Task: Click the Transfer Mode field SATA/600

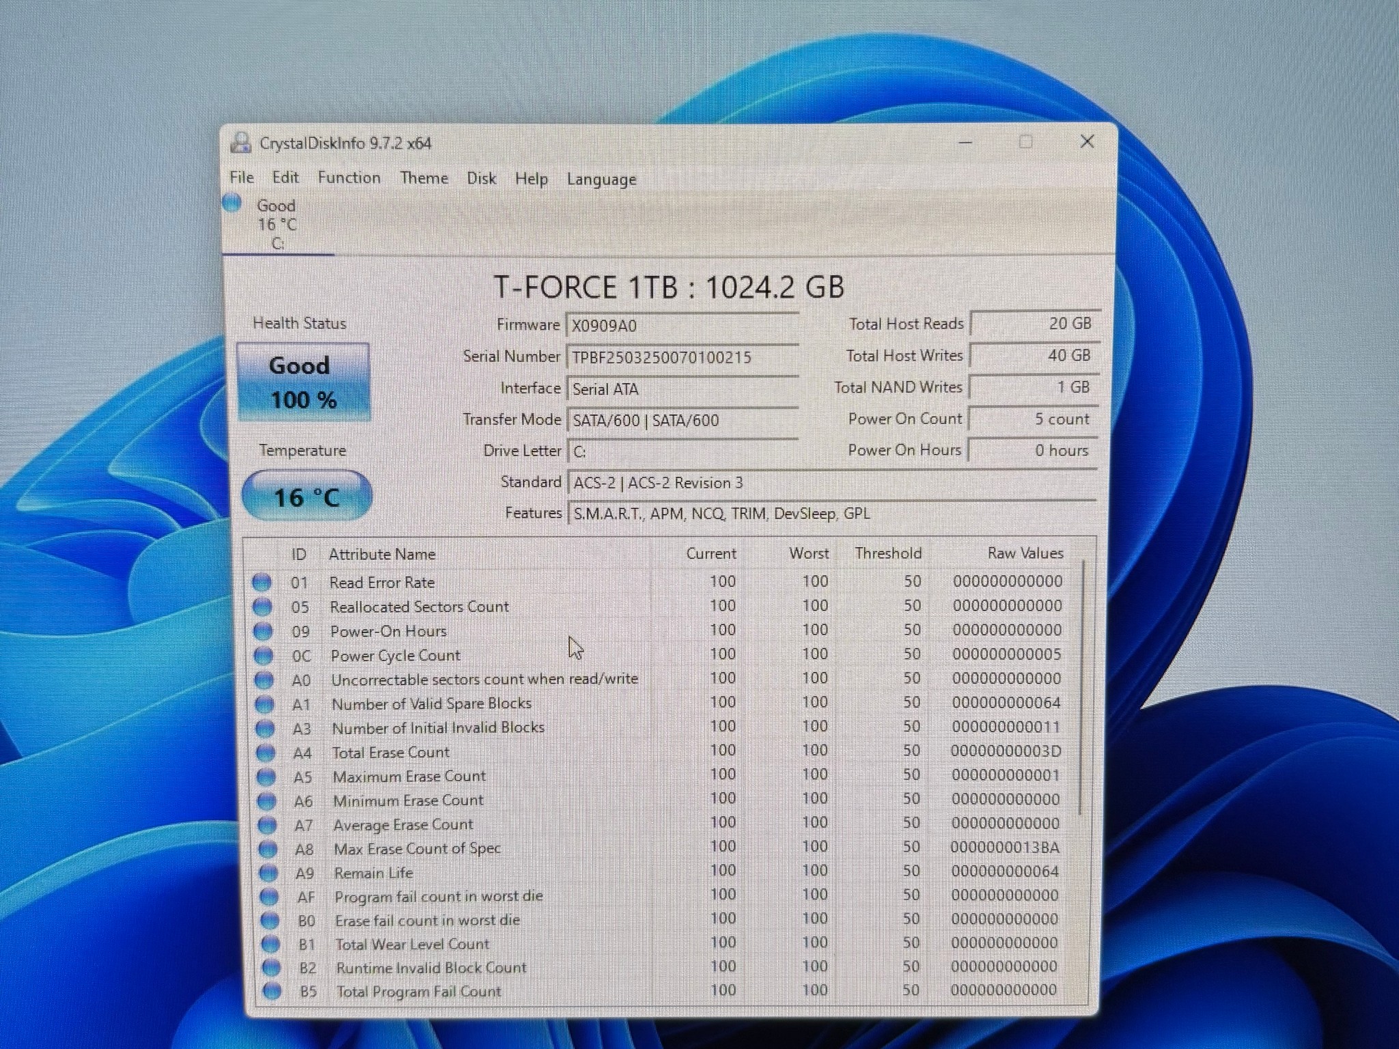Action: point(682,420)
